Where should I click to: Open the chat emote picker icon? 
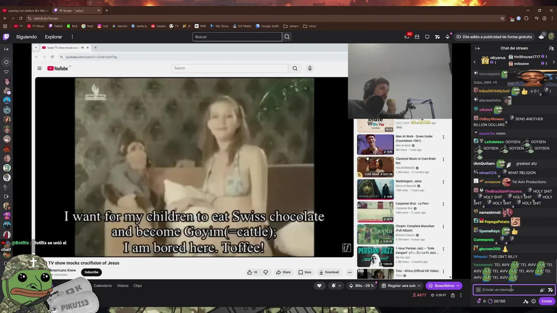click(550, 290)
